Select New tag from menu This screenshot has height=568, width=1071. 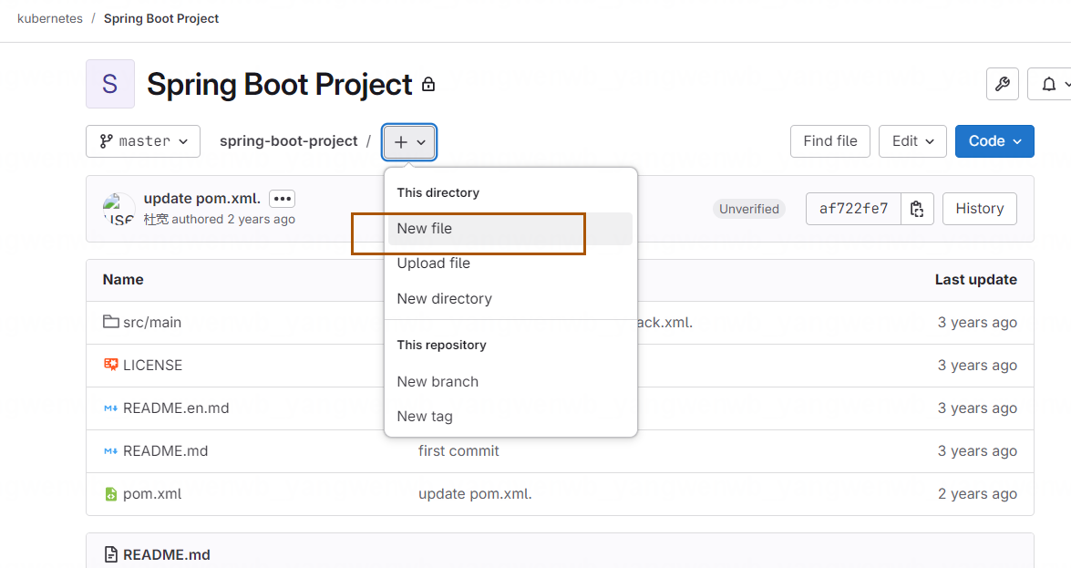[x=510, y=417]
